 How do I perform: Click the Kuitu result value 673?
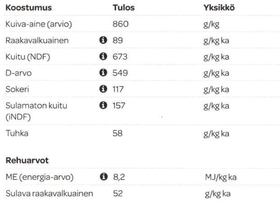(120, 57)
